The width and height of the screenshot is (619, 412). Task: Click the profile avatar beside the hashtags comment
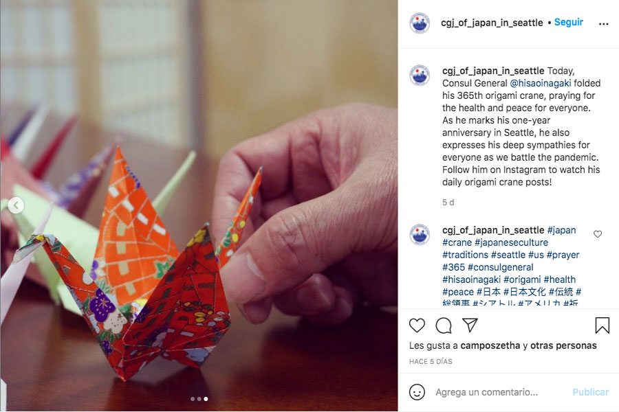click(420, 235)
